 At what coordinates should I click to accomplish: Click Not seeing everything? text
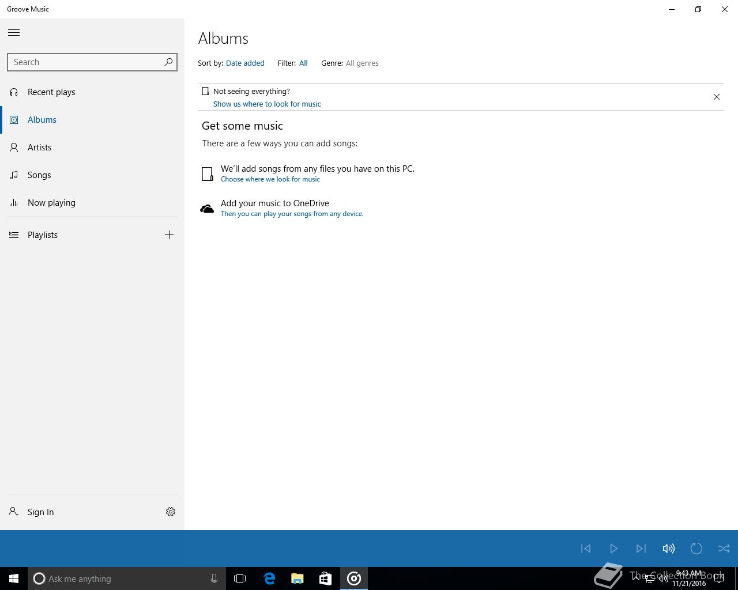pos(251,92)
